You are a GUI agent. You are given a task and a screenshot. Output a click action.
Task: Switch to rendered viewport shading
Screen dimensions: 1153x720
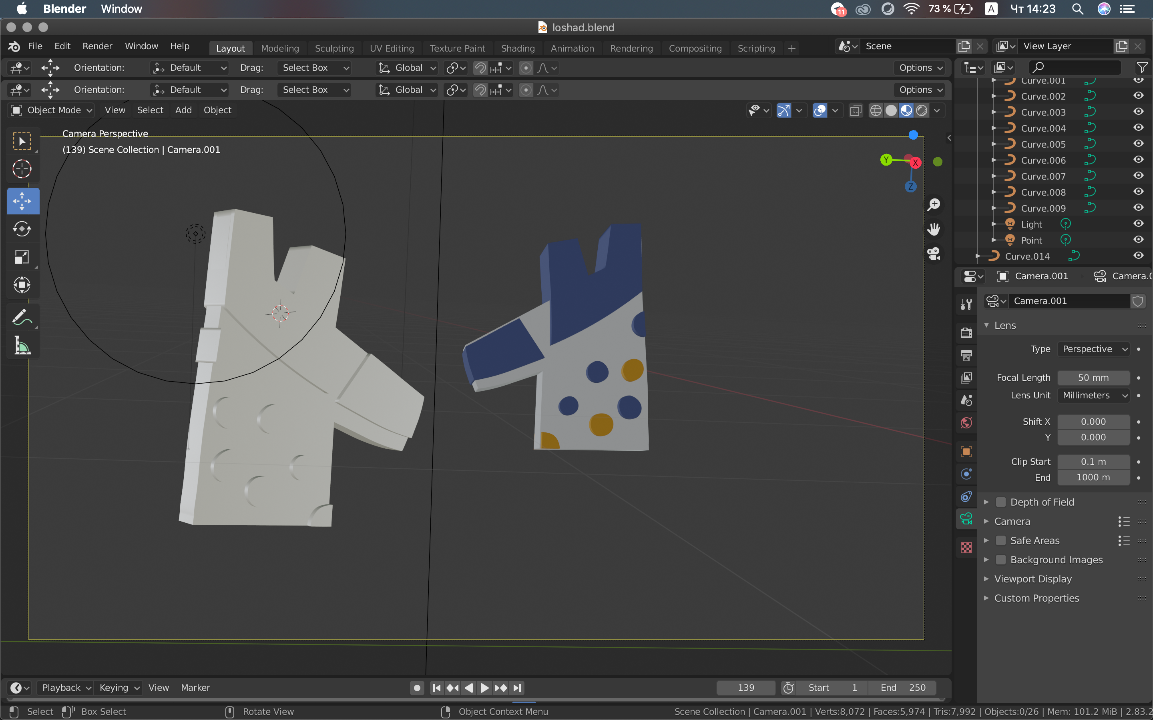(922, 110)
